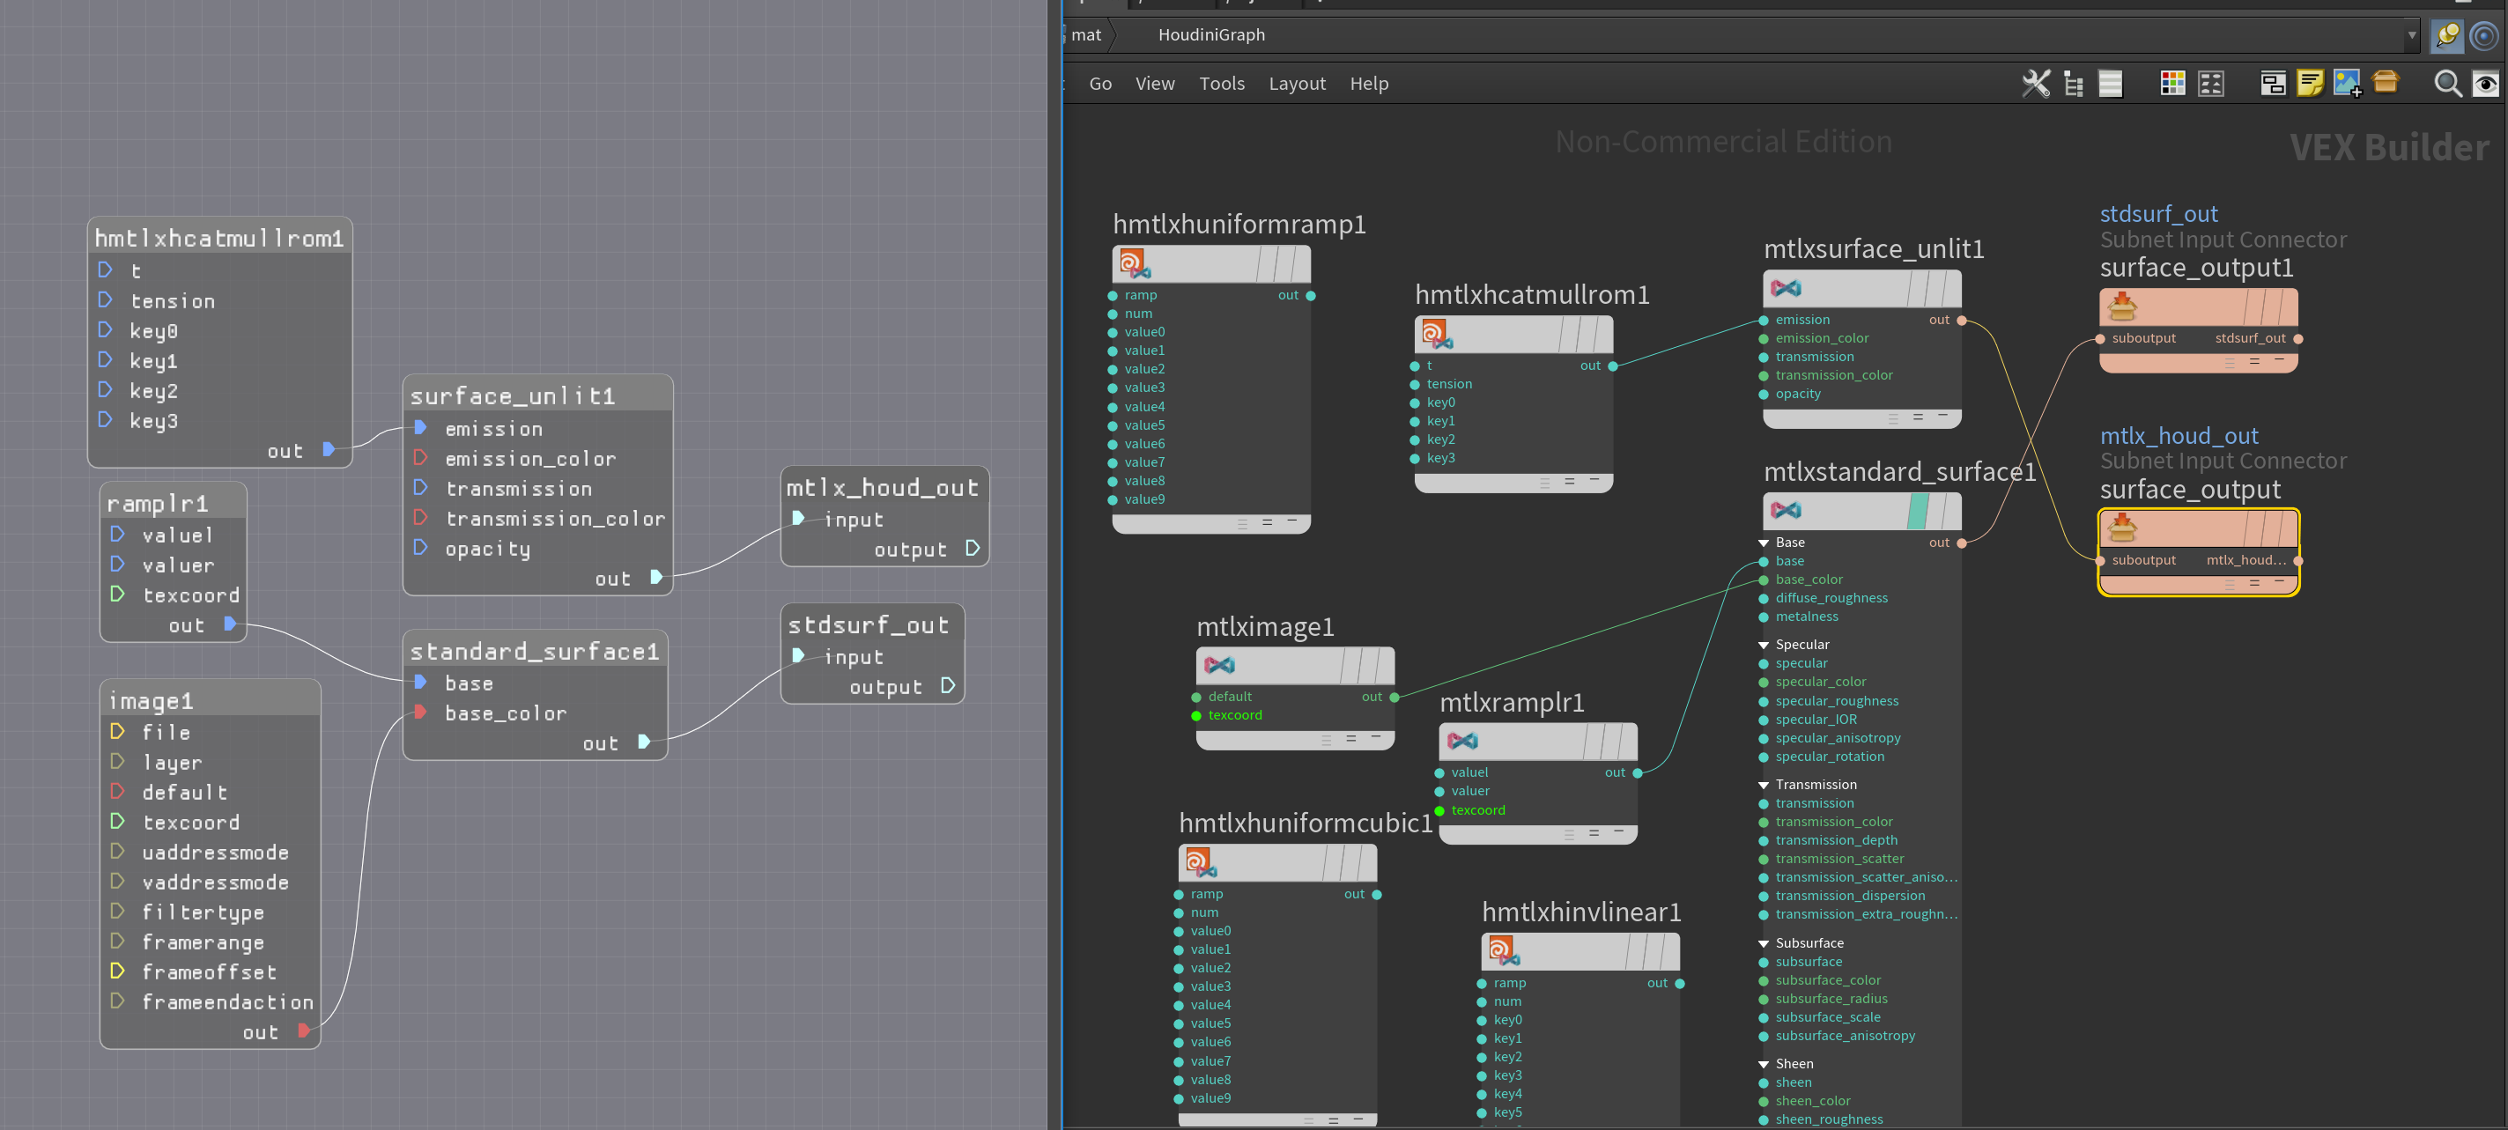This screenshot has height=1130, width=2508.
Task: Click the stdsurf_out connector label
Action: coord(2158,214)
